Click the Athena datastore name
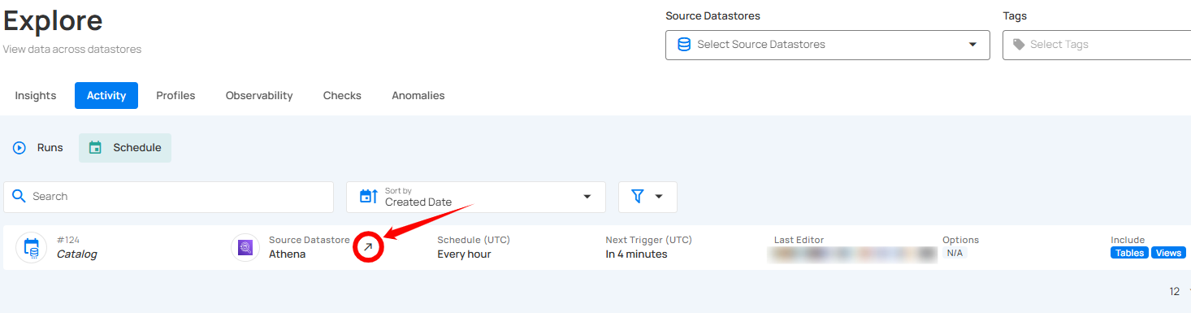 coord(288,254)
